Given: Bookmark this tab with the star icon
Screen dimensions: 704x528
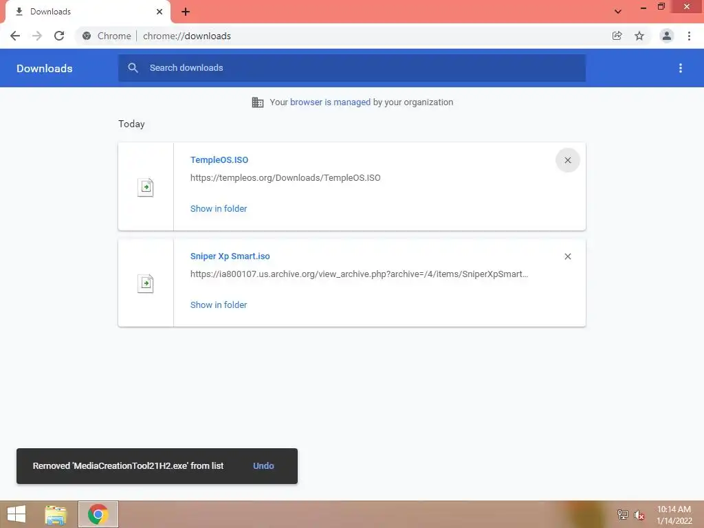Looking at the screenshot, I should [639, 36].
